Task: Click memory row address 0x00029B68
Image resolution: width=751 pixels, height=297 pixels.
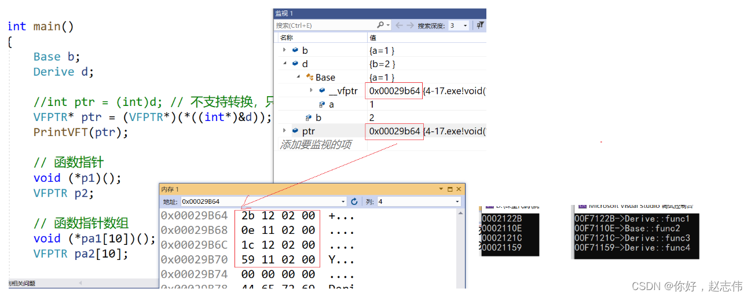Action: coord(195,230)
